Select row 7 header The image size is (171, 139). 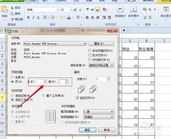3,98
